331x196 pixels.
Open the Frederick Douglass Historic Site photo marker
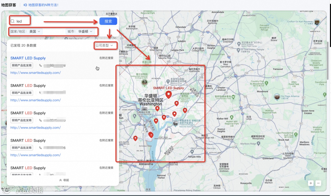pyautogui.click(x=175, y=123)
